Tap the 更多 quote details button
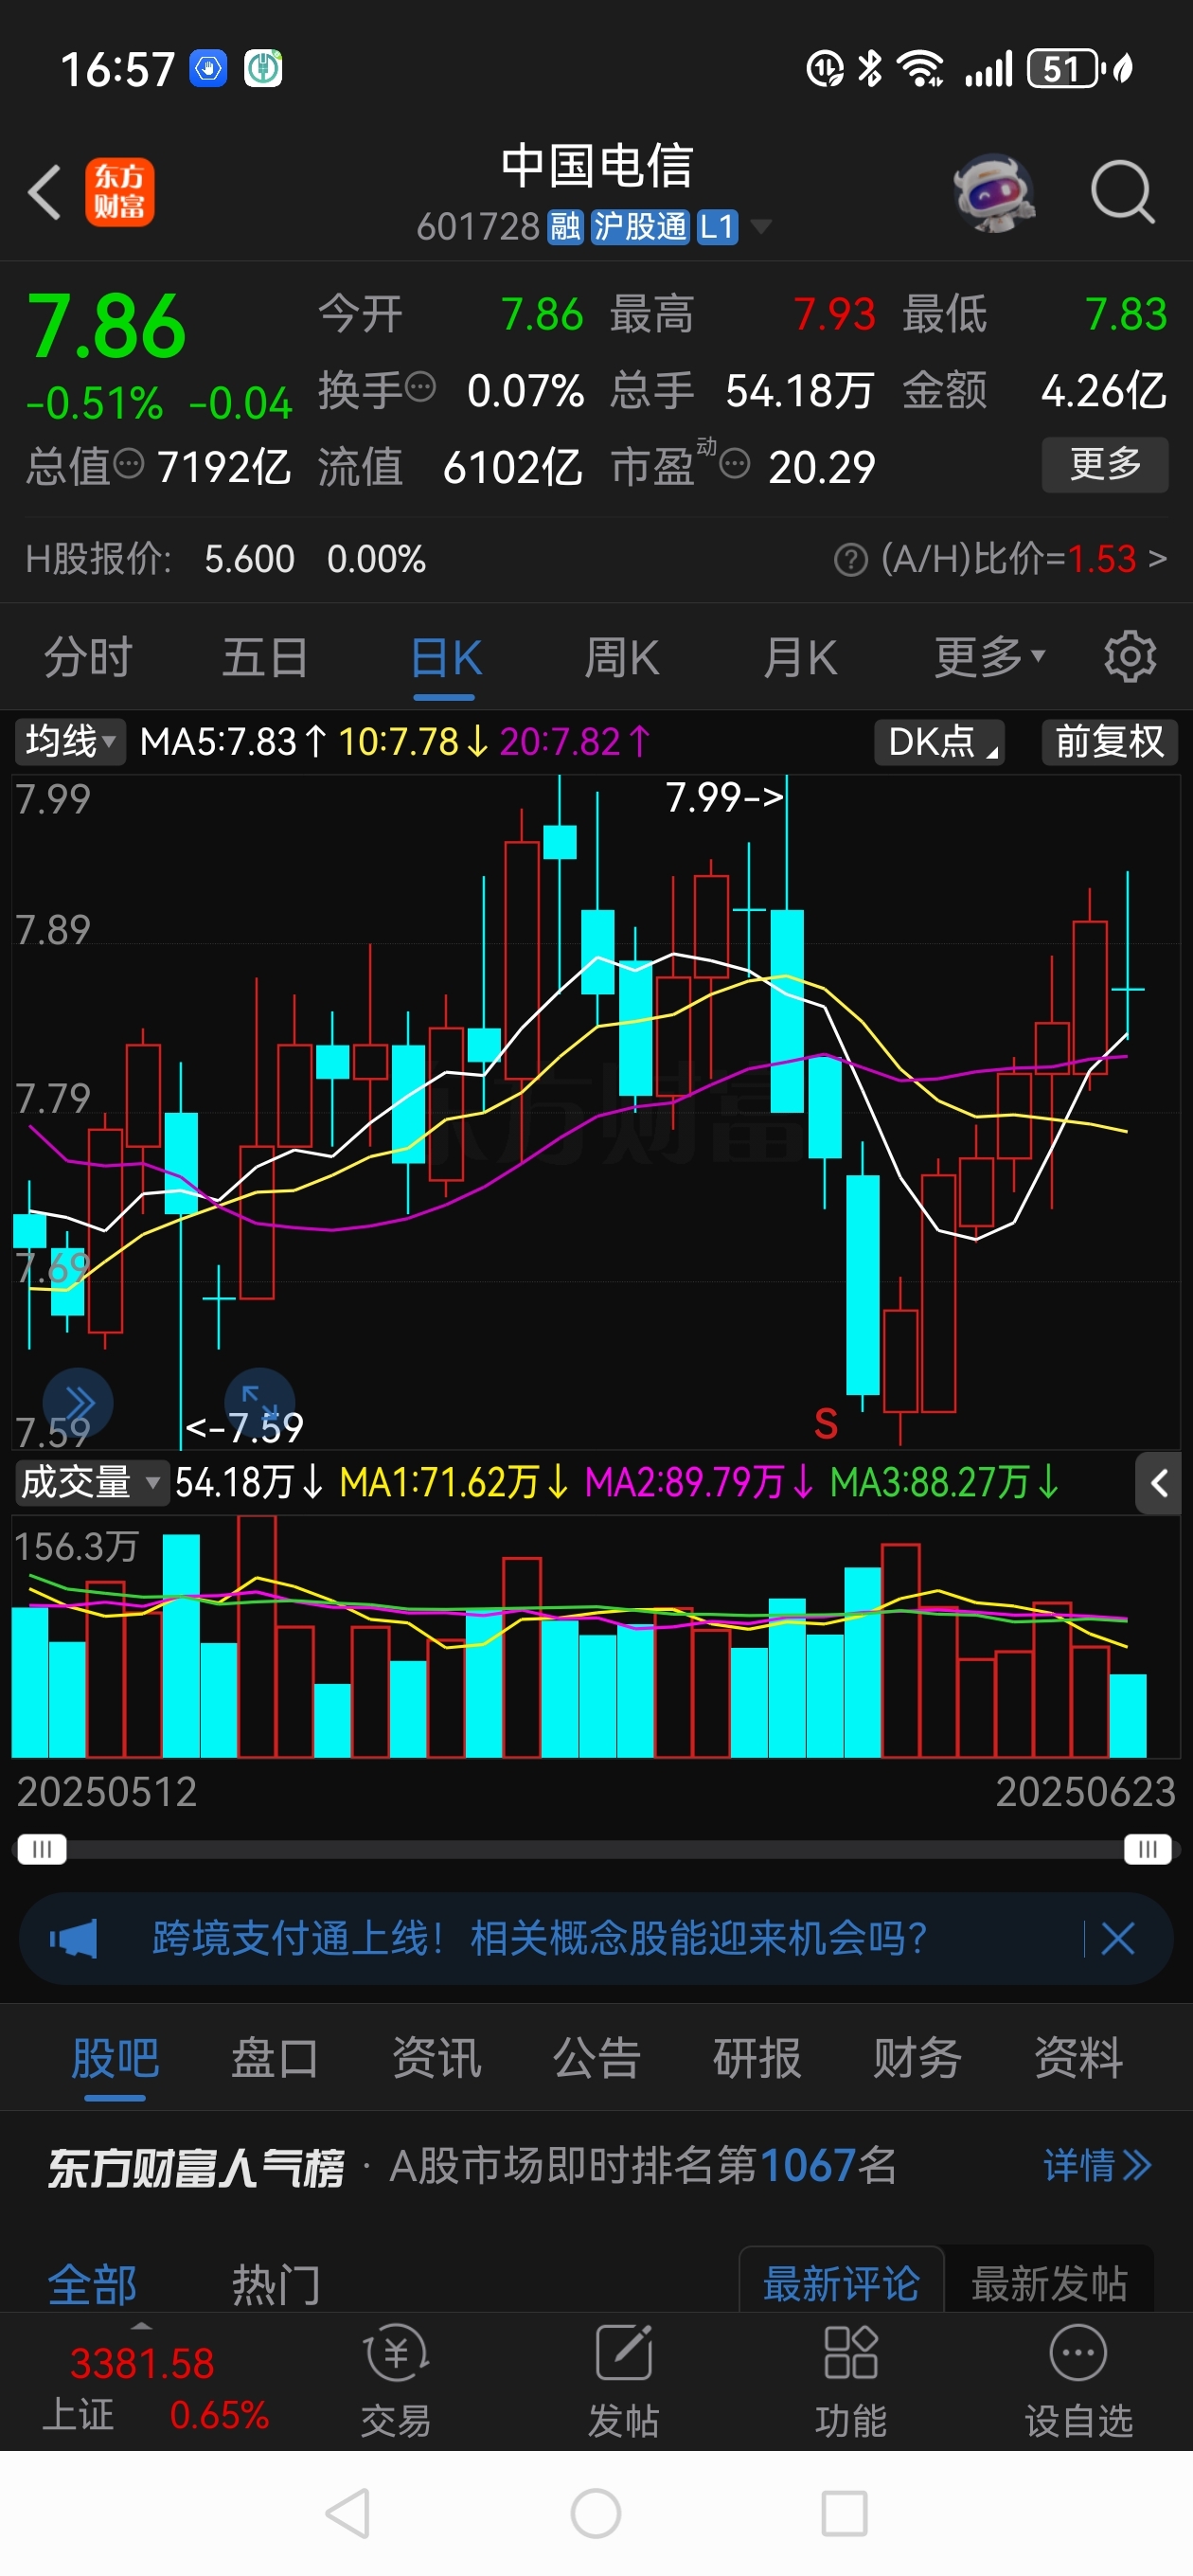 pos(1105,464)
